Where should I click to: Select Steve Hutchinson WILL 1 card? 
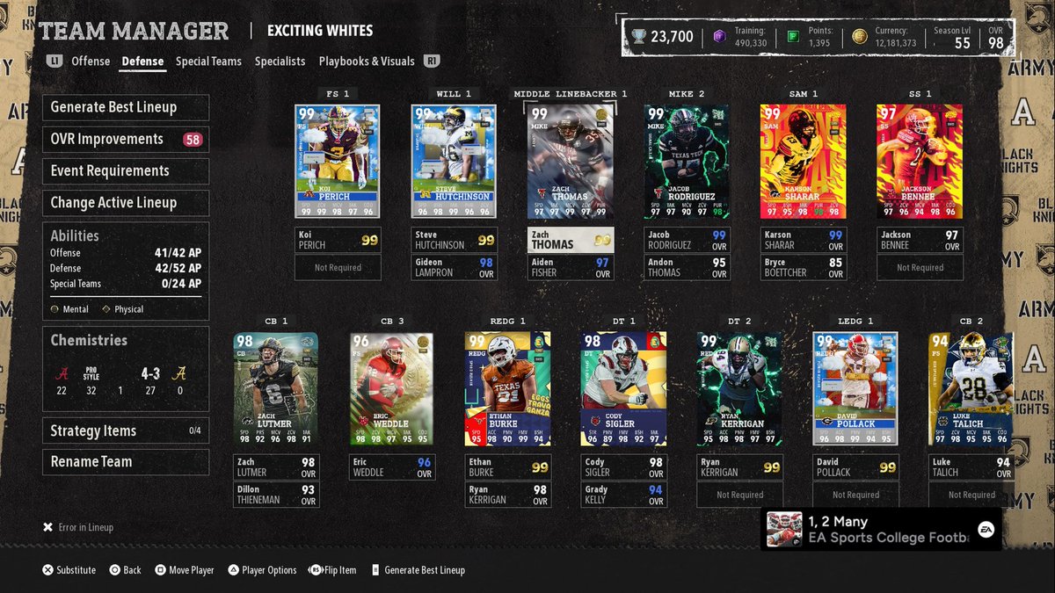point(454,162)
